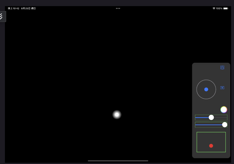Click the blue dot in the joystick circle
The height and width of the screenshot is (164, 234).
[206, 89]
